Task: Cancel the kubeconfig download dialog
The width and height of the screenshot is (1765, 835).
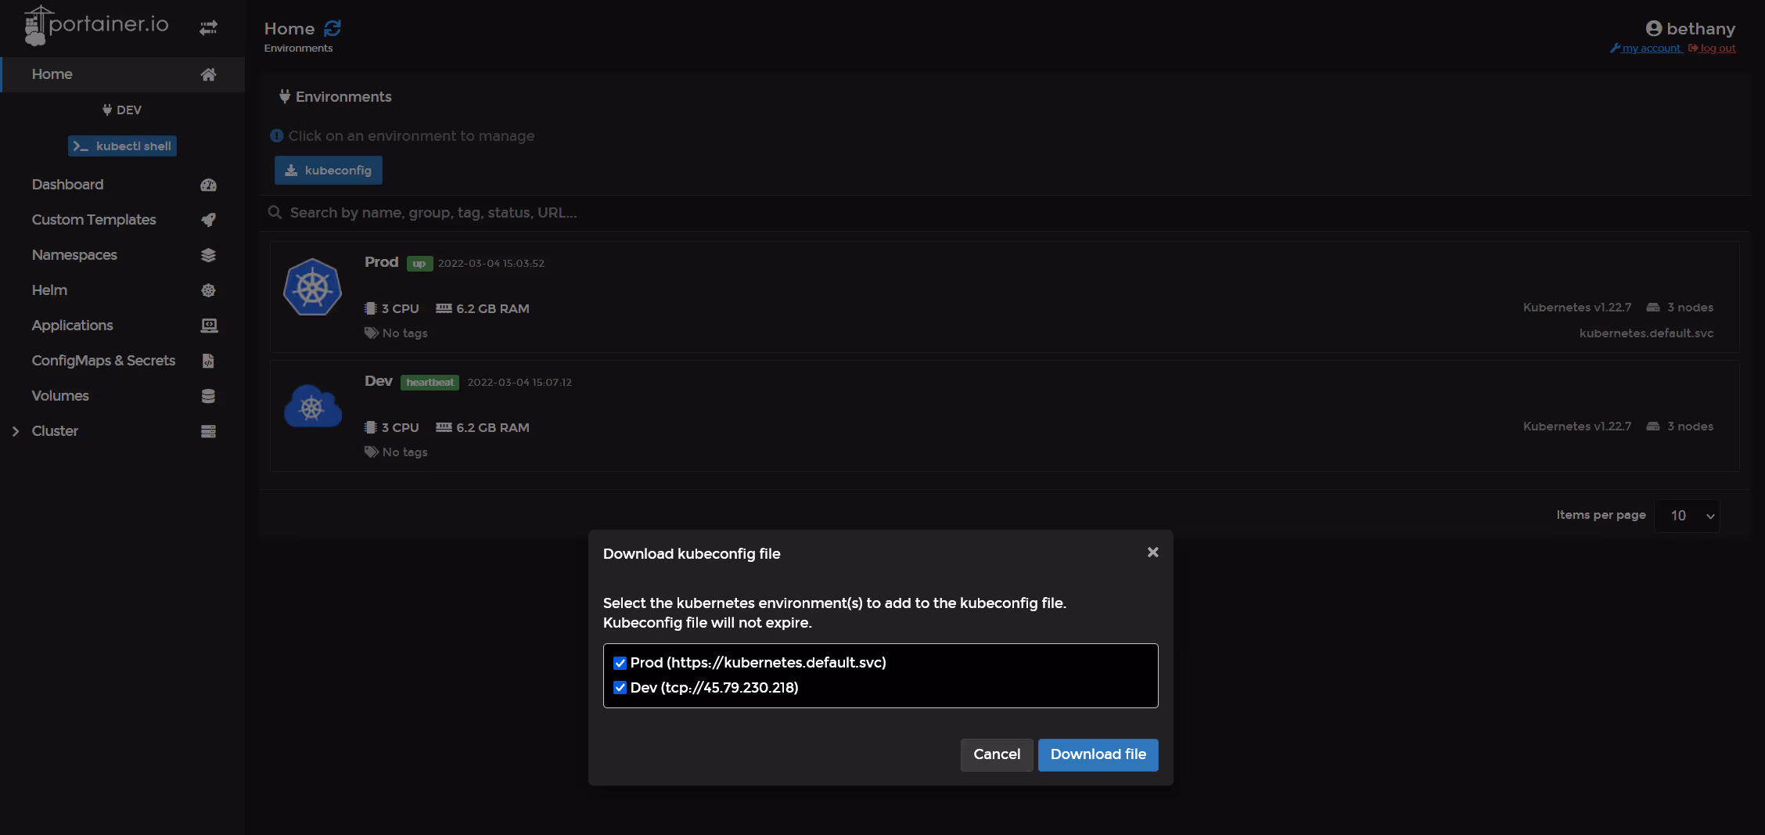Action: point(996,754)
